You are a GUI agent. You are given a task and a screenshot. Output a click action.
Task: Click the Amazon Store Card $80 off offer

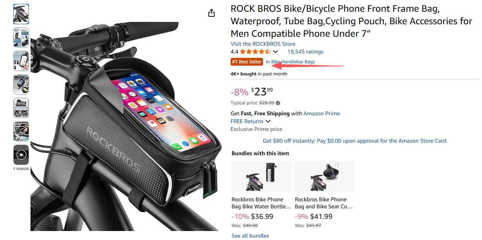tap(355, 141)
